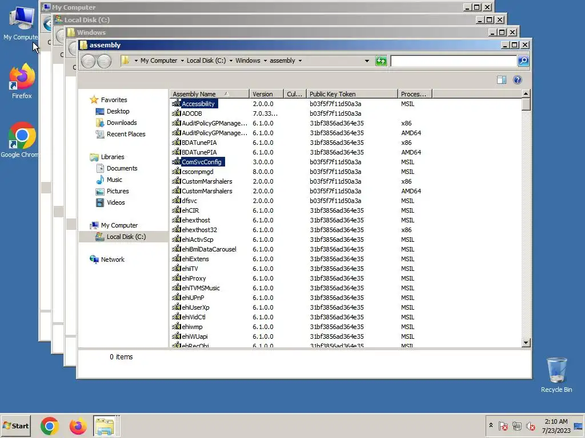Open Desktop in the navigation pane

point(118,111)
